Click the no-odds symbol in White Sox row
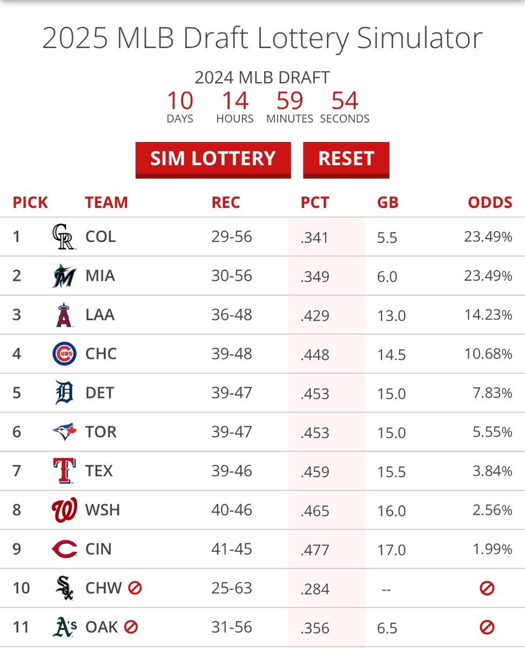Viewport: 525px width, 648px height. [x=487, y=588]
